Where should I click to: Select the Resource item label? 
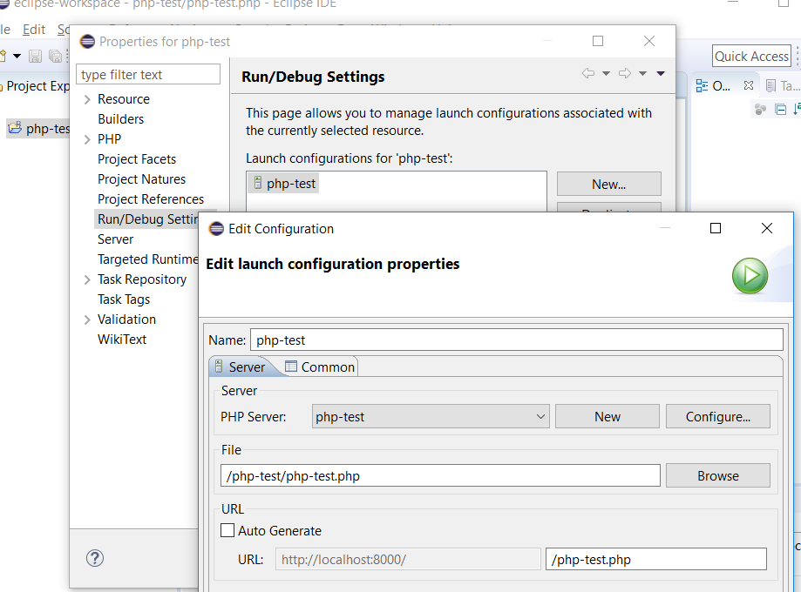coord(124,99)
